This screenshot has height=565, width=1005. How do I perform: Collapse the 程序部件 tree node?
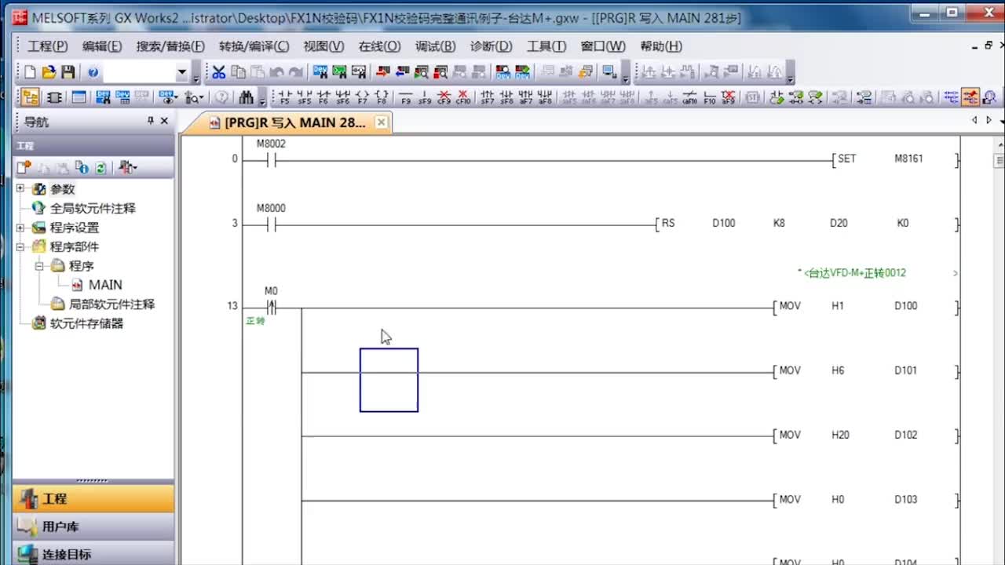[x=20, y=246]
